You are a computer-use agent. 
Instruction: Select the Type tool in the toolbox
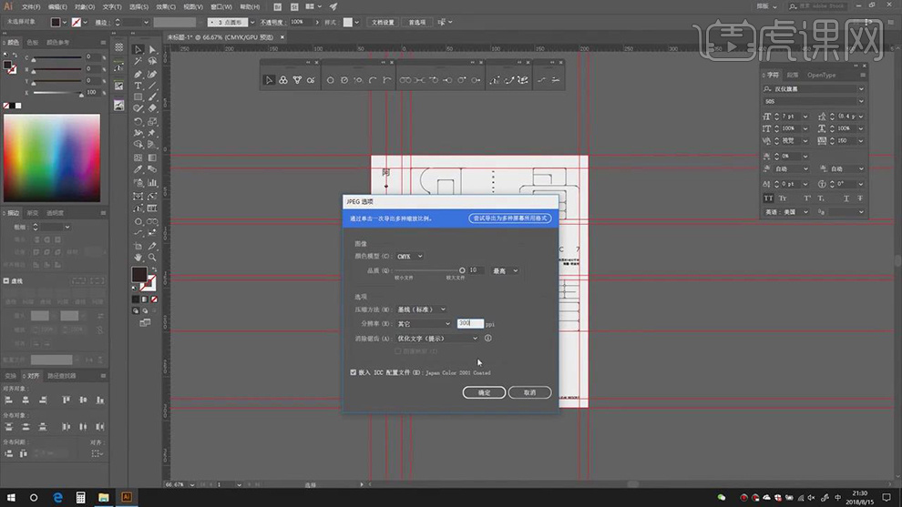[138, 86]
